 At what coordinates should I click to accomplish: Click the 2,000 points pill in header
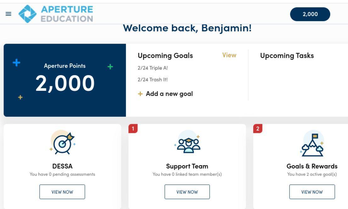tap(310, 14)
